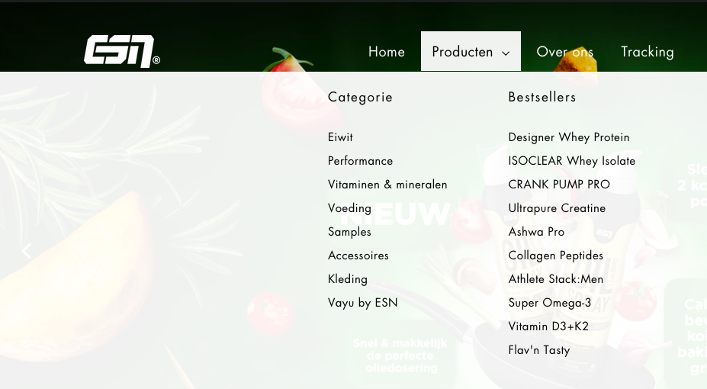Open Designer Whey Protein bestseller
The width and height of the screenshot is (707, 389).
click(x=568, y=137)
